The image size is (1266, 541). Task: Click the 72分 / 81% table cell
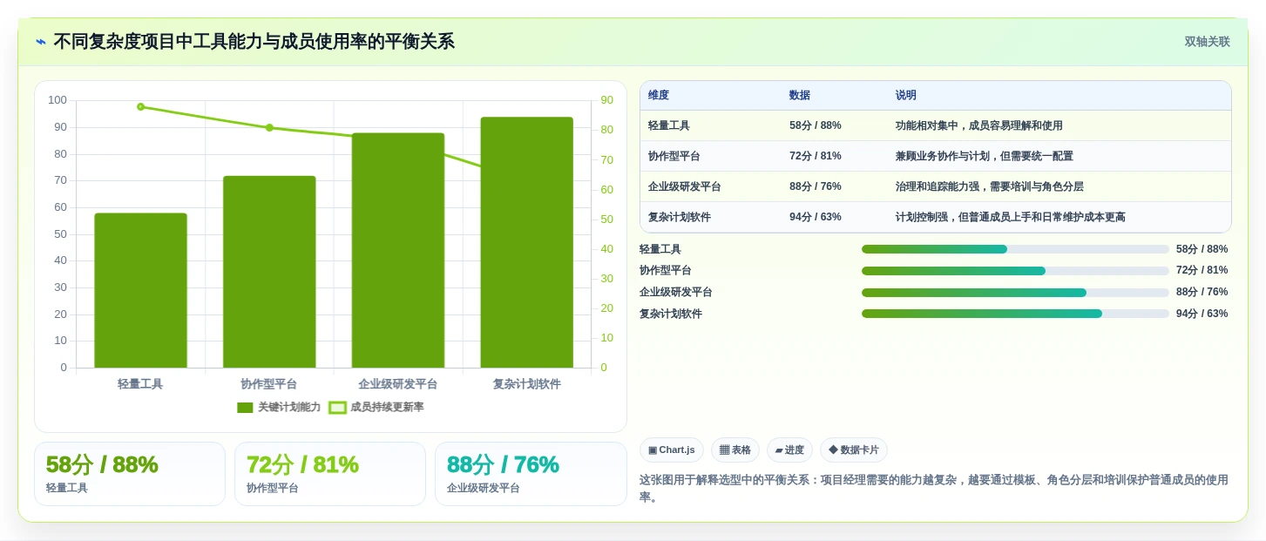click(834, 156)
